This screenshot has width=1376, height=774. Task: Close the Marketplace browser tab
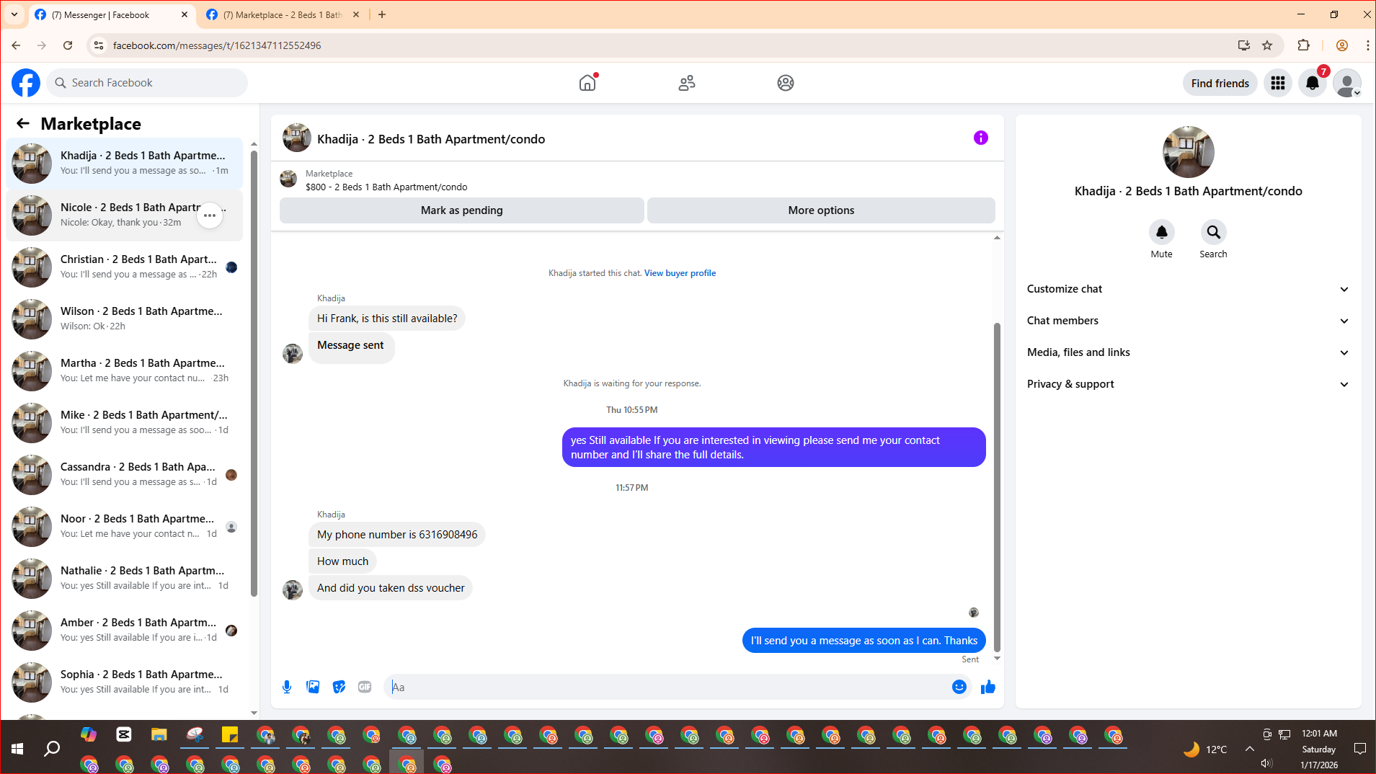(x=356, y=14)
